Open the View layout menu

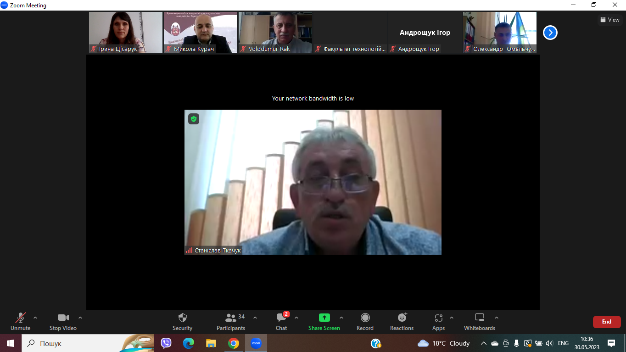pos(609,20)
